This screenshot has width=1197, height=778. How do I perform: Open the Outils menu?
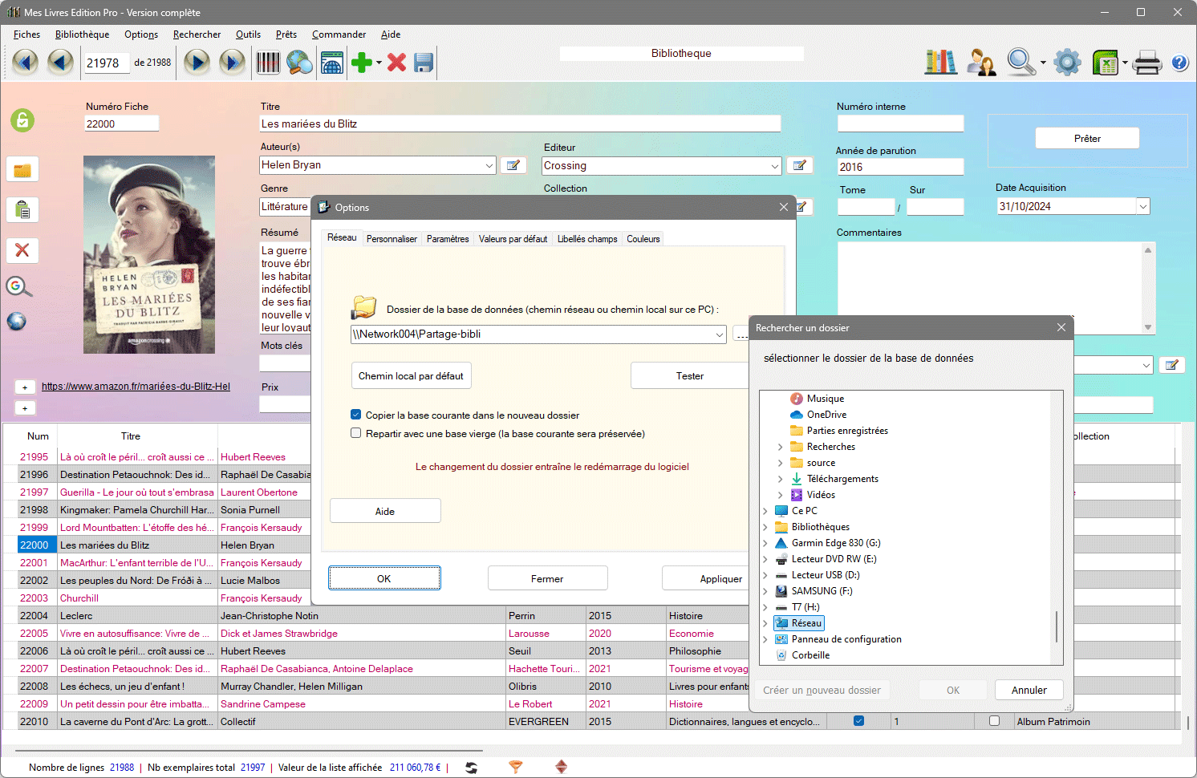pos(248,34)
